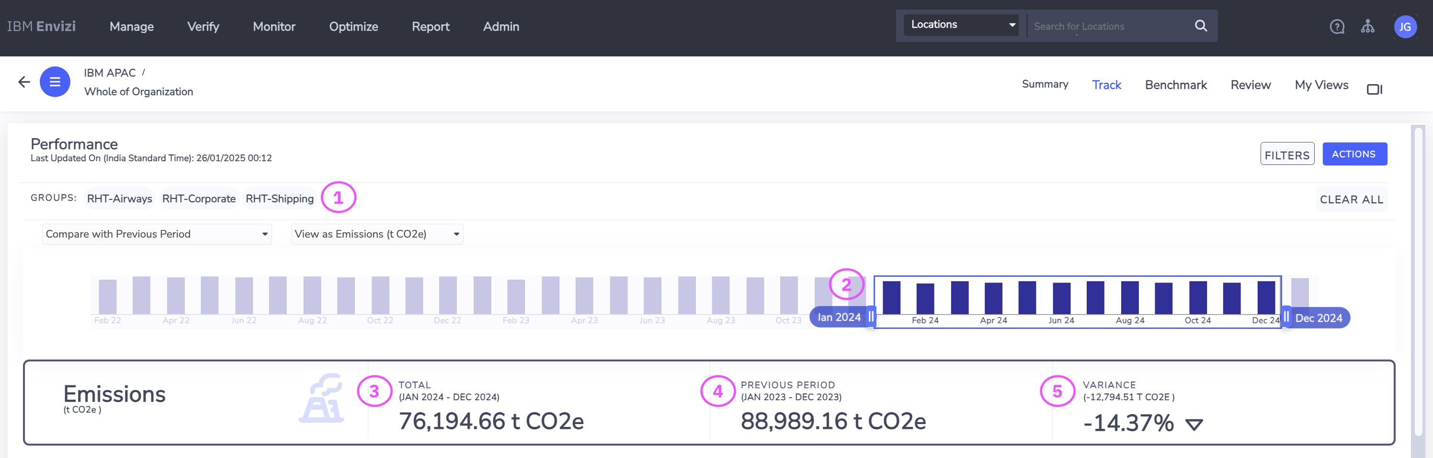
Task: Select the RHT-Airways group chip
Action: (120, 199)
